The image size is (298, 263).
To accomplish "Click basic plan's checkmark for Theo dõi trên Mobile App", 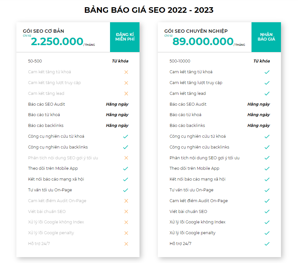I will pyautogui.click(x=125, y=169).
